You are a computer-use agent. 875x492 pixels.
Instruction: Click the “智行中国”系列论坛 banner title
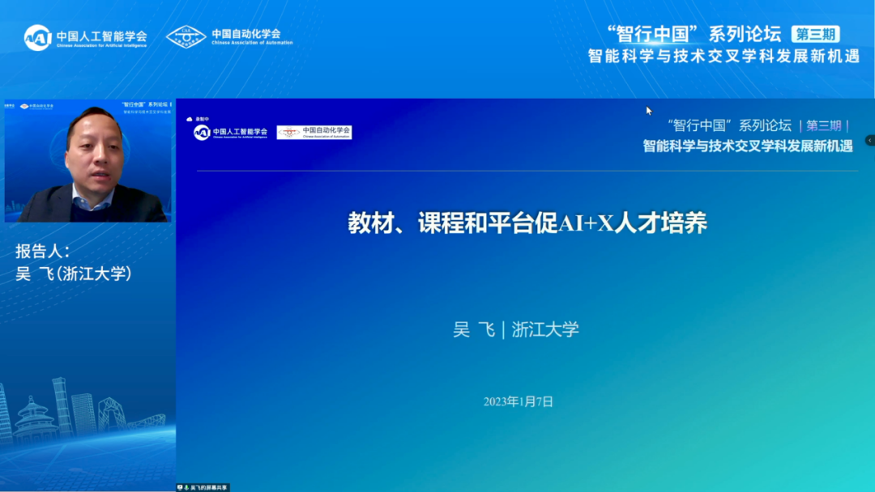pos(694,34)
